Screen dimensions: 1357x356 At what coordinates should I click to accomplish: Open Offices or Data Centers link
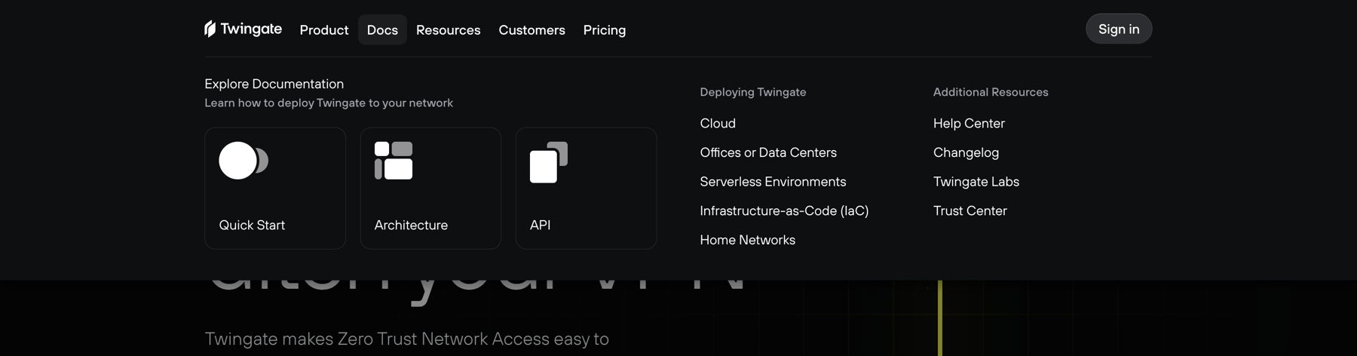click(x=768, y=152)
